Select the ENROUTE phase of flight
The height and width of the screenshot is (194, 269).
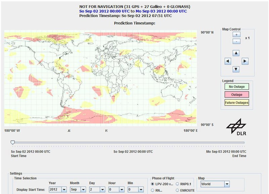(178, 190)
